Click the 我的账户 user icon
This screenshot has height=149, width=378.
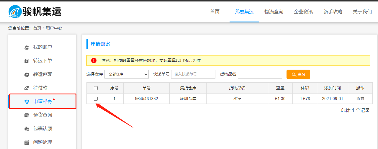coord(27,48)
